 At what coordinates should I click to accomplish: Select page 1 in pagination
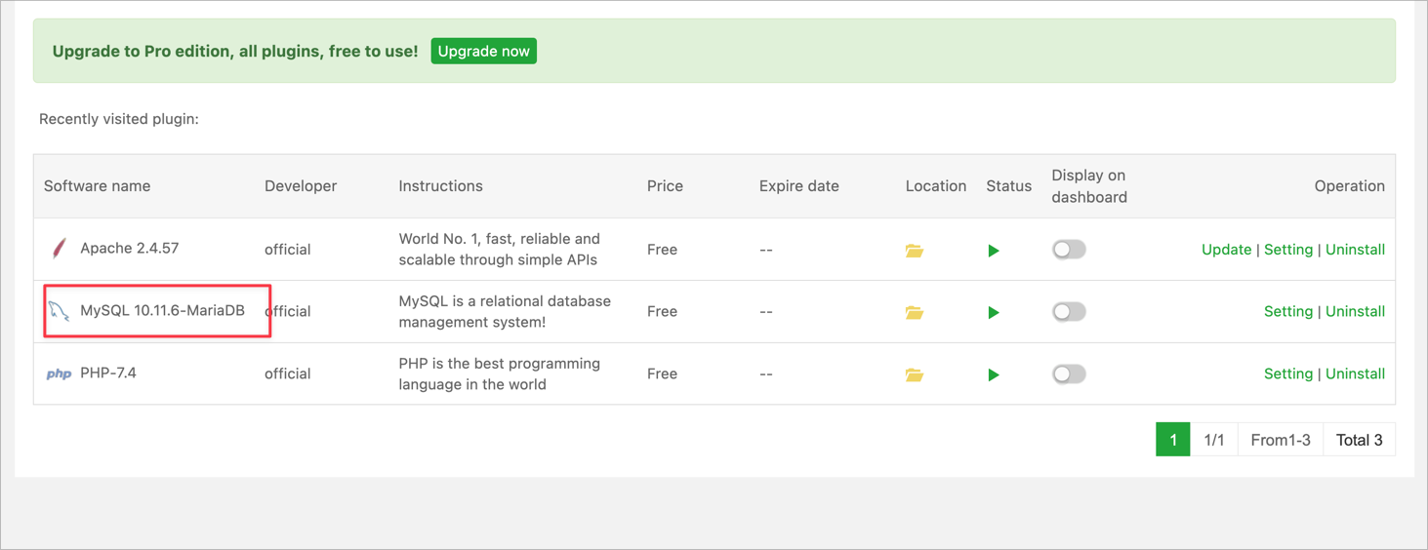(x=1172, y=440)
